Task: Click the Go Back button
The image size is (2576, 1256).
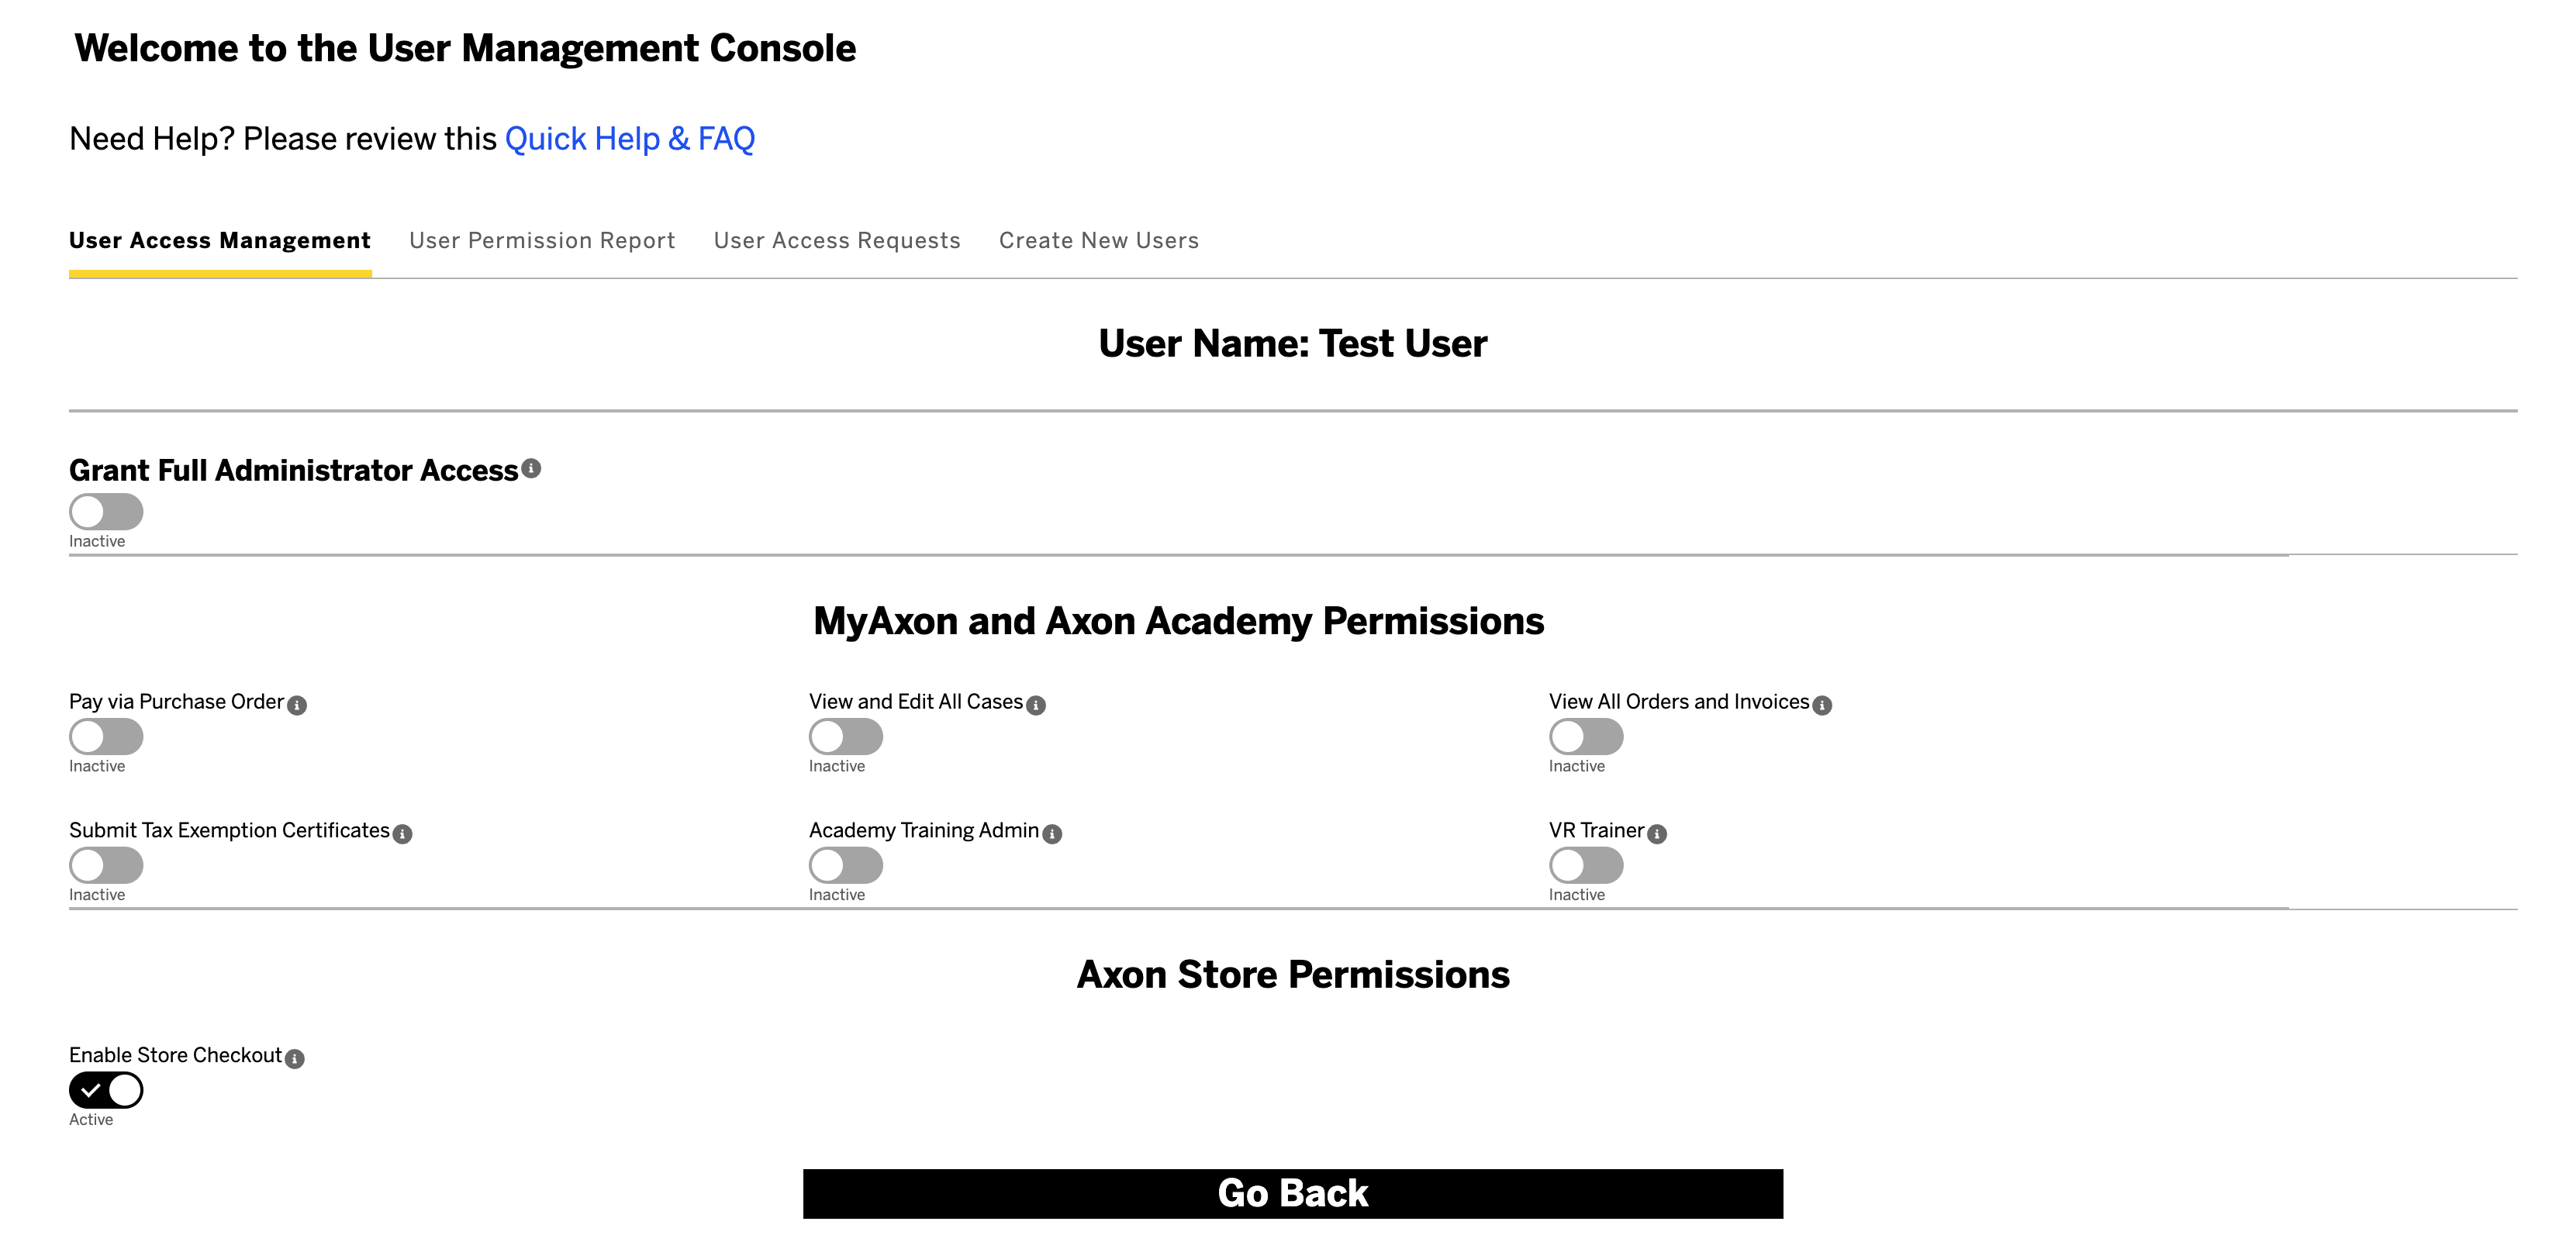Action: (1291, 1192)
